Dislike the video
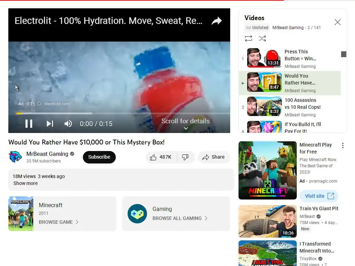This screenshot has height=266, width=355. point(185,157)
